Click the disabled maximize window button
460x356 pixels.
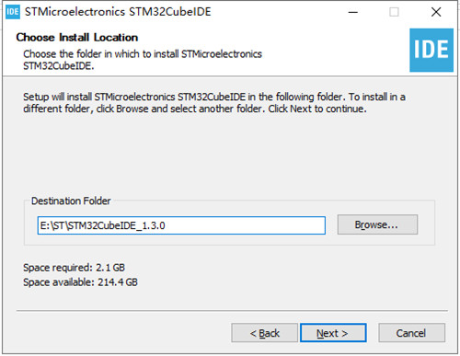click(394, 12)
